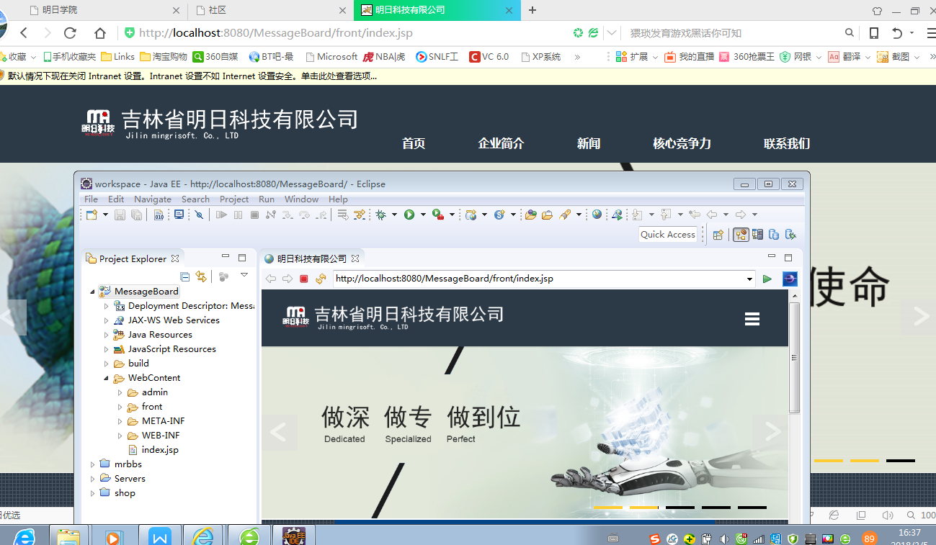
Task: Expand the mrbbs project
Action: pos(92,464)
